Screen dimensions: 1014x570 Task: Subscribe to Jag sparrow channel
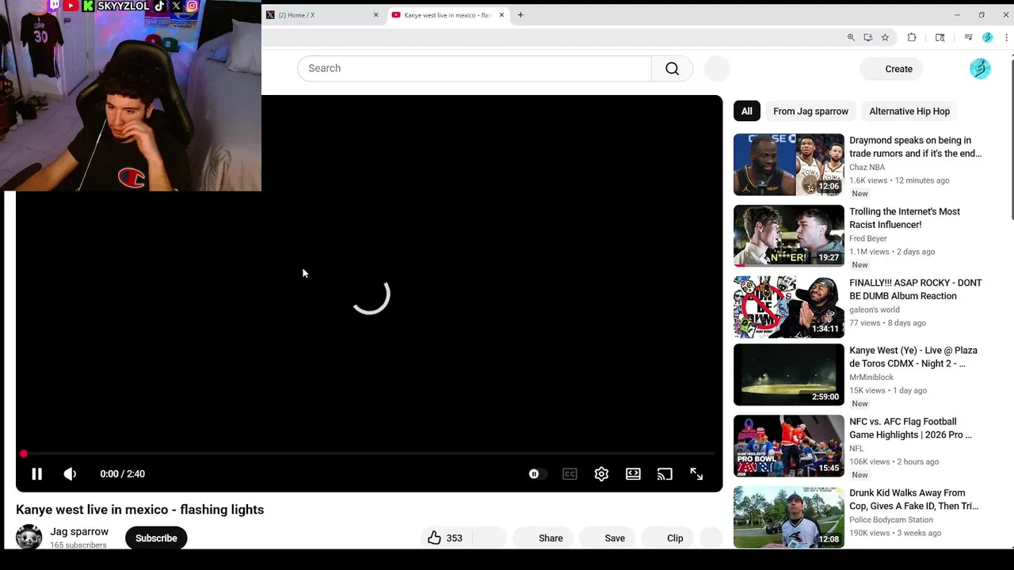click(156, 538)
